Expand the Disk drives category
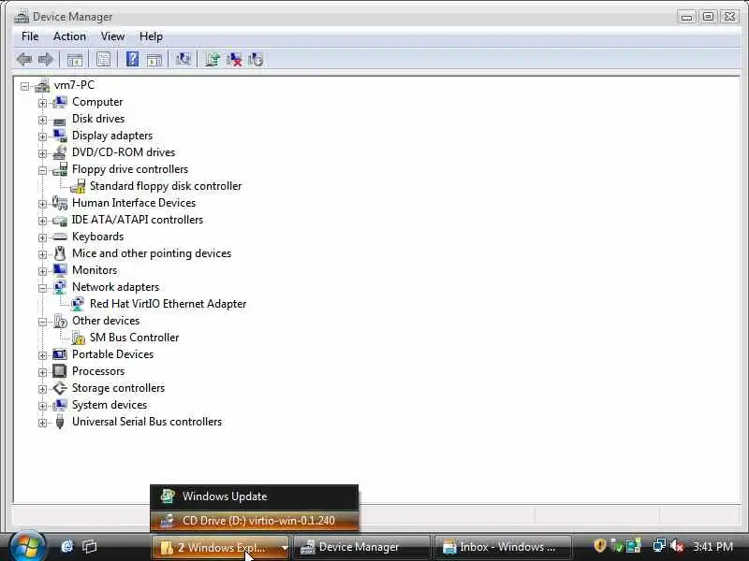The height and width of the screenshot is (561, 749). 42,120
